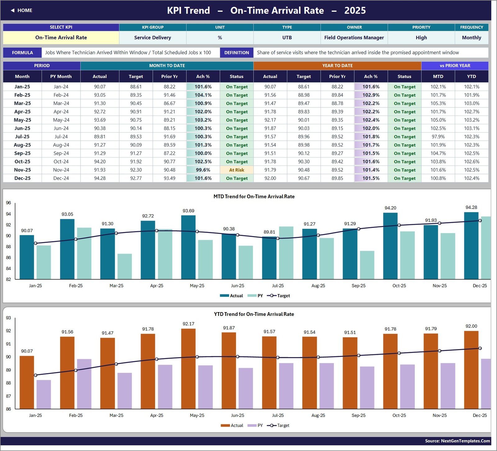Screen dimensions: 497x451
Task: Click the definition text about service visits
Action: tap(358, 52)
